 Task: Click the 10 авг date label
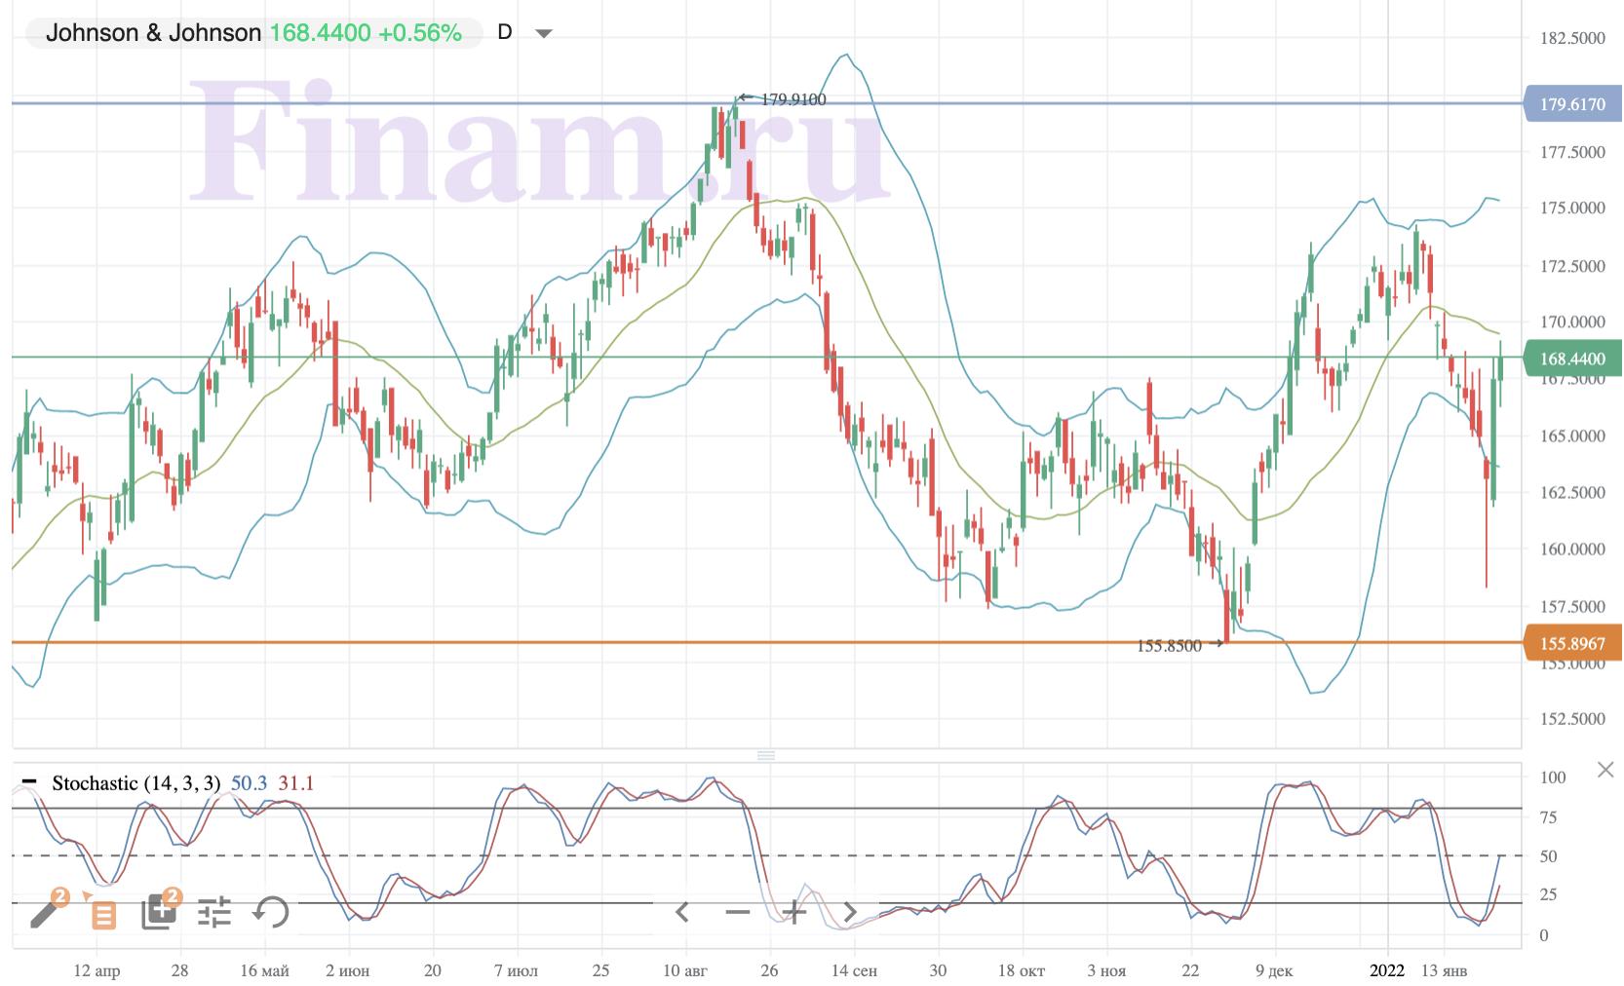tap(685, 970)
